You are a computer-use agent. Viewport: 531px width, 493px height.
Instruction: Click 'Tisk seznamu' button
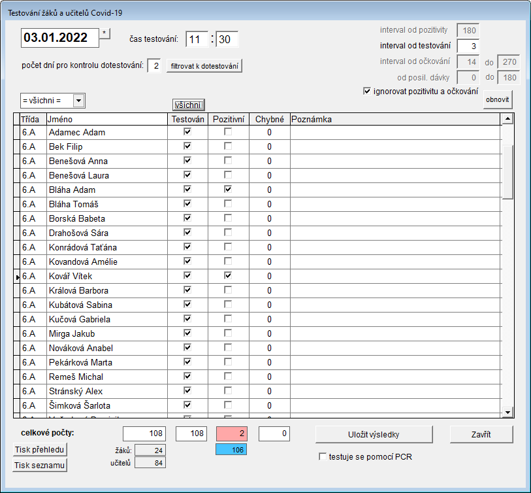click(40, 465)
